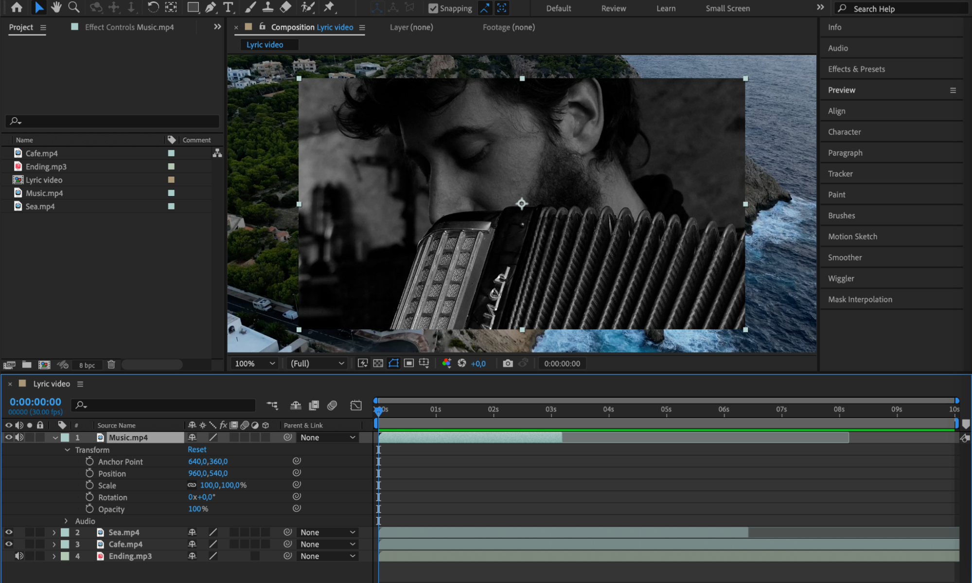Switch to the Review workspace
The image size is (972, 583).
tap(613, 8)
